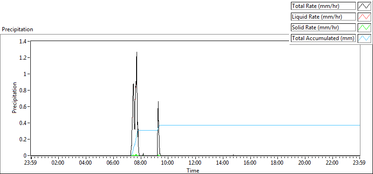
Task: Click the Precipitation graph title caption
Action: pyautogui.click(x=17, y=29)
